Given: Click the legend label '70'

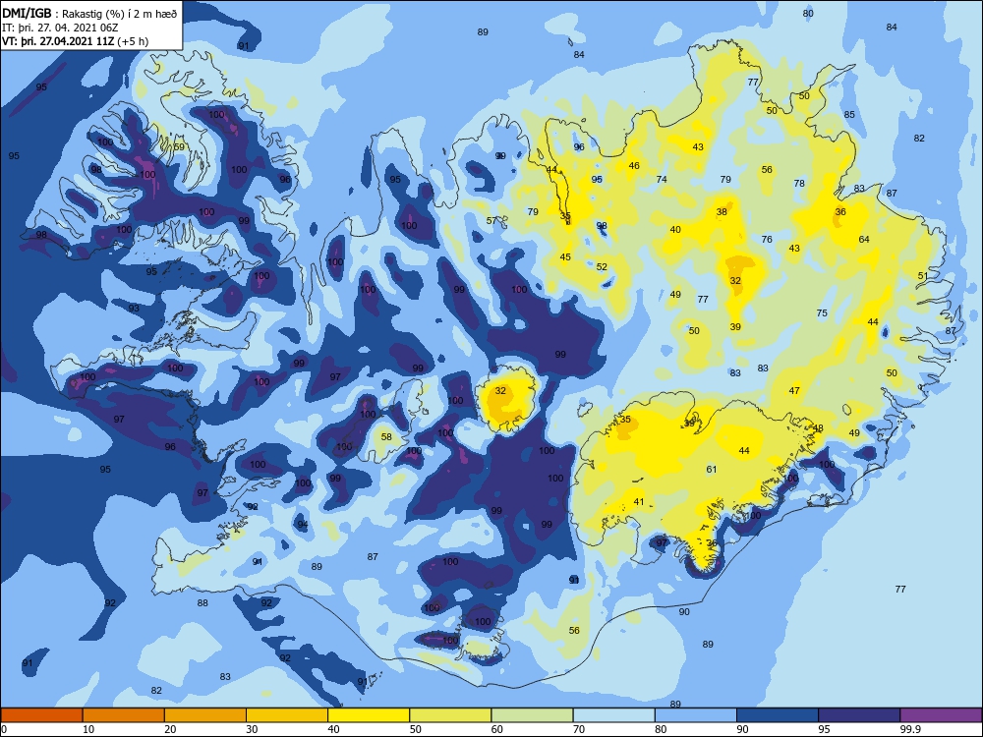Looking at the screenshot, I should pyautogui.click(x=579, y=729).
